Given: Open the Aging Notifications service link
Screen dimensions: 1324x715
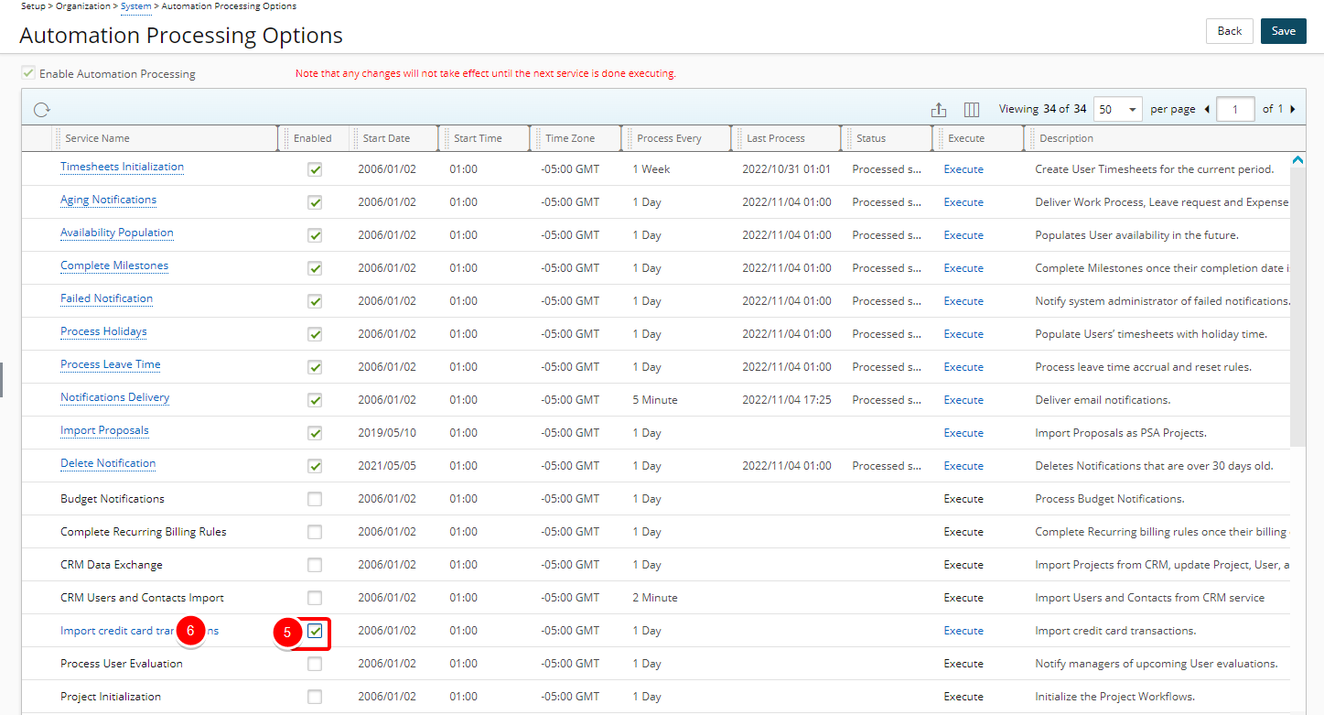Looking at the screenshot, I should pos(108,200).
